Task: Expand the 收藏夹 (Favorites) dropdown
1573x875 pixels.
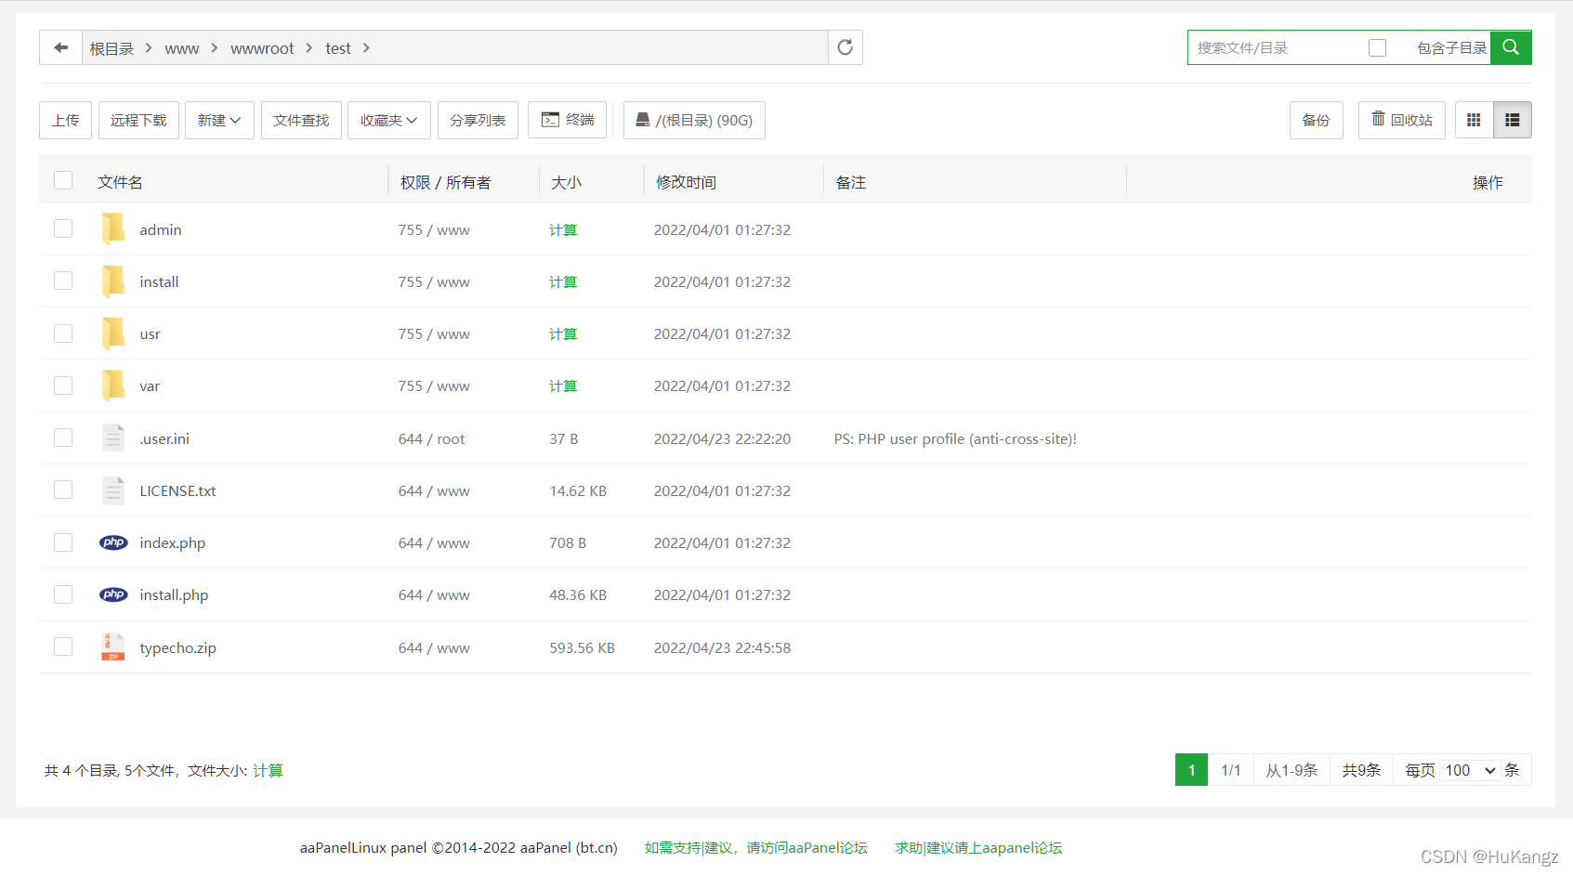Action: click(388, 120)
